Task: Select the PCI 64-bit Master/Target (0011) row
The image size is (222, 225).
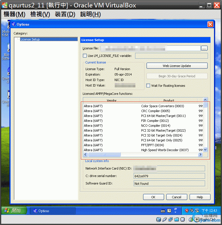Action: 143,116
